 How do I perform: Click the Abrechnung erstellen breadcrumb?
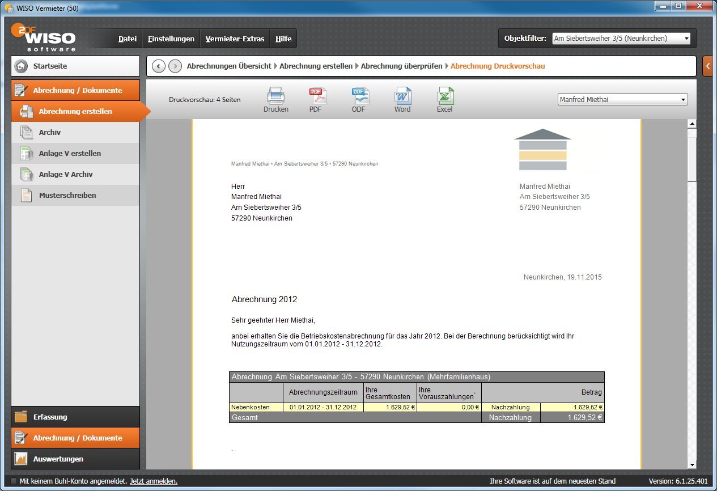point(316,66)
